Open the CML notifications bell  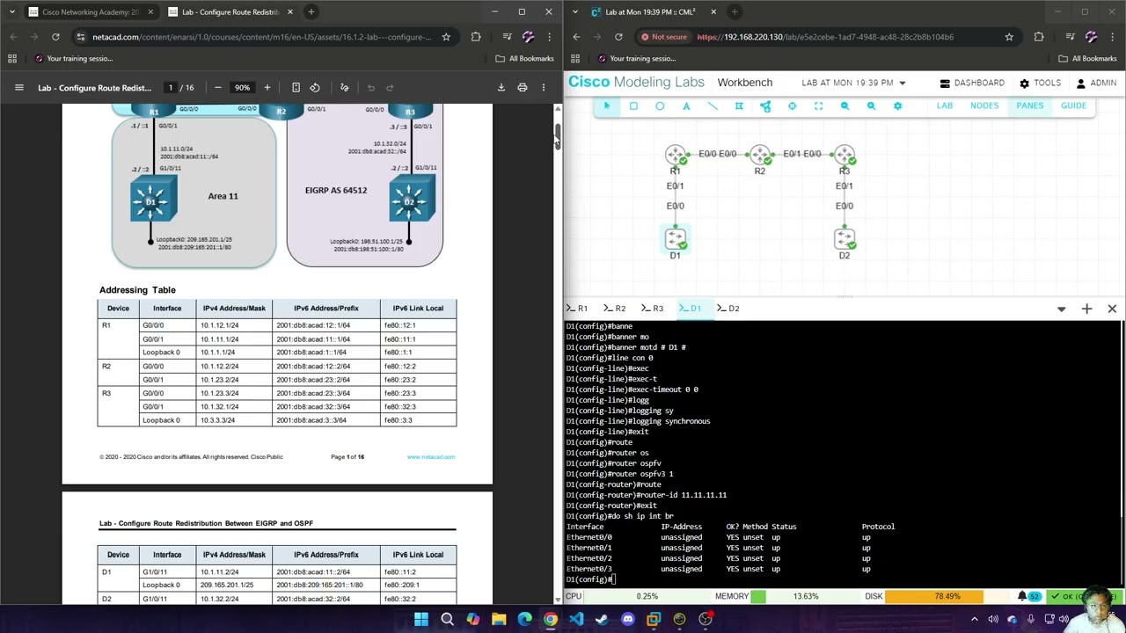(x=1022, y=596)
